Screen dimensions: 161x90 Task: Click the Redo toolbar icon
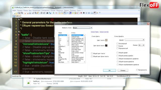tap(44, 13)
